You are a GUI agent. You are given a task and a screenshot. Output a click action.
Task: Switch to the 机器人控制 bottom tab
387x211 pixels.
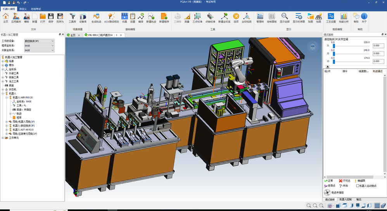tap(345, 199)
